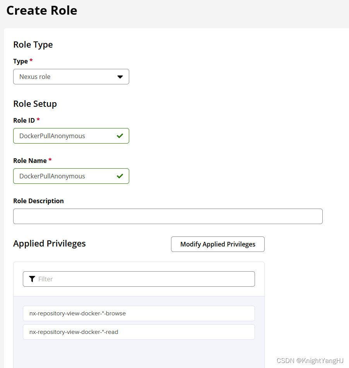This screenshot has height=368, width=349.
Task: Click the dropdown arrow in the Type field
Action: click(120, 77)
